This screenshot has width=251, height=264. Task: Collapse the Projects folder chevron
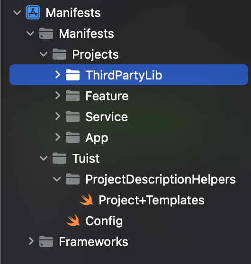44,54
